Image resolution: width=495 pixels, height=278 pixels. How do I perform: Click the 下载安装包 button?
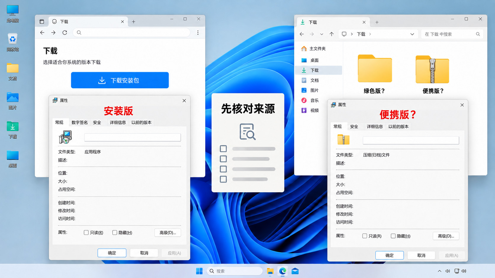point(120,80)
